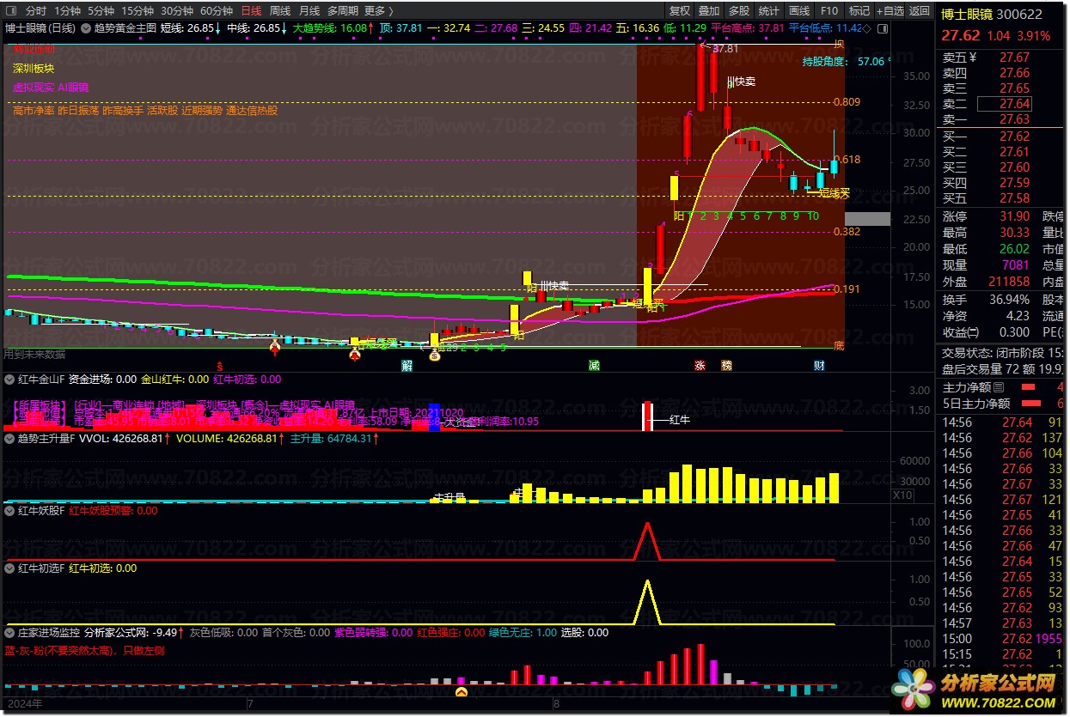Click the stock name 博士眼镜 in quote panel
The width and height of the screenshot is (1070, 717).
(969, 15)
